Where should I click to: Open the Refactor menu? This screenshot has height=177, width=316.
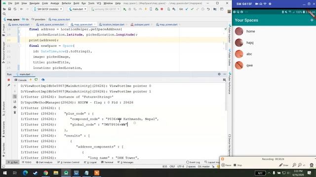pos(66,3)
